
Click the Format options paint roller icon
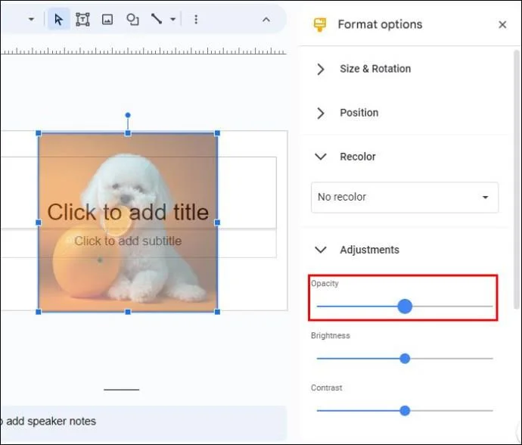319,25
